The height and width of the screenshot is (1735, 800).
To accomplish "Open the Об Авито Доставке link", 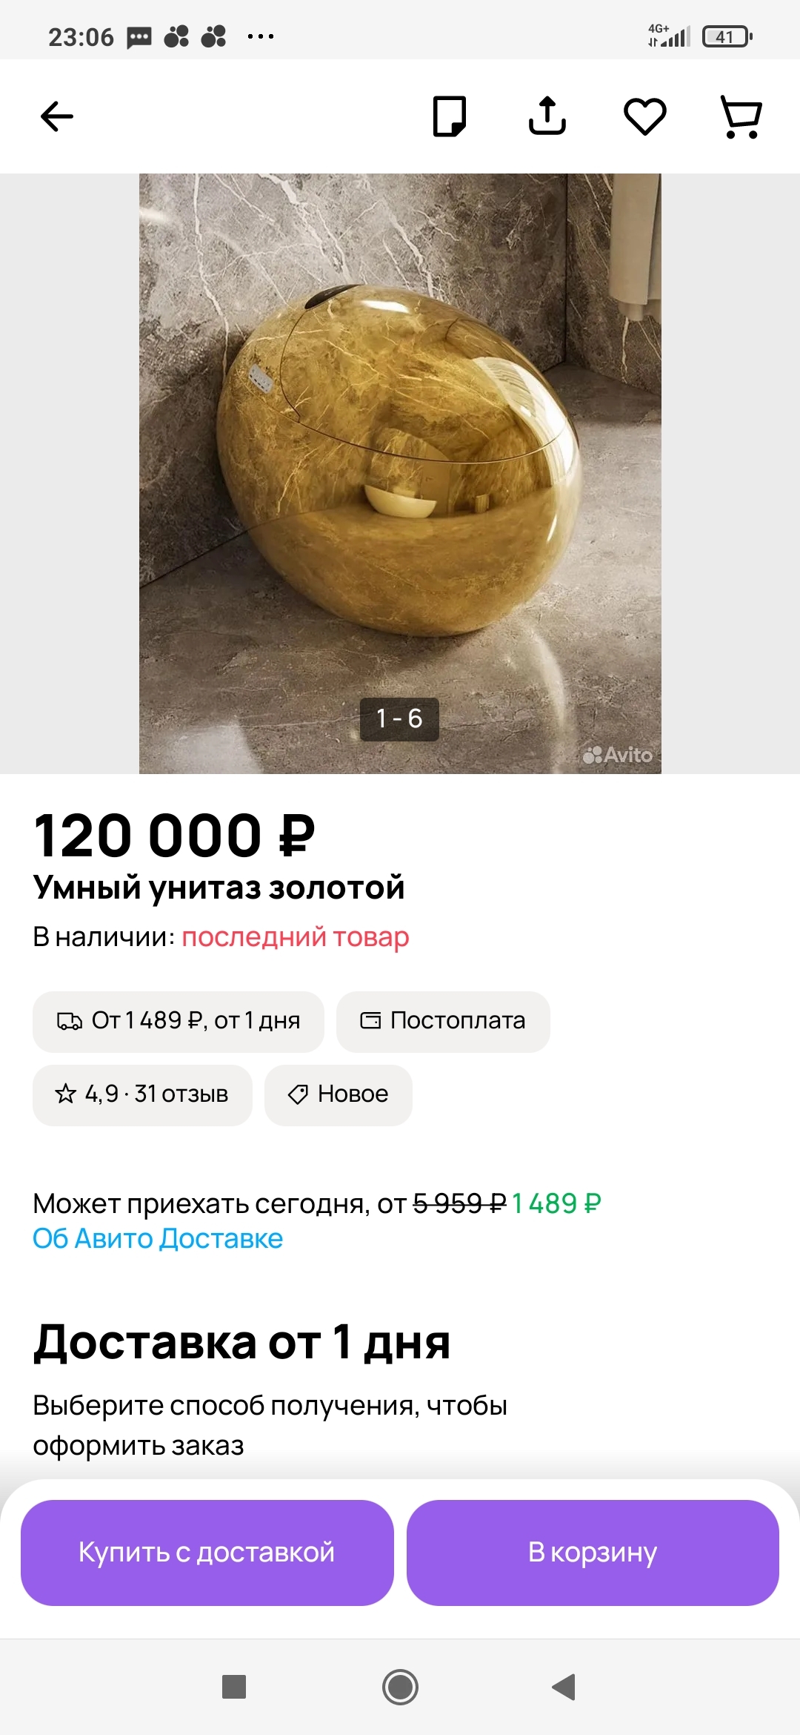I will pyautogui.click(x=158, y=1239).
